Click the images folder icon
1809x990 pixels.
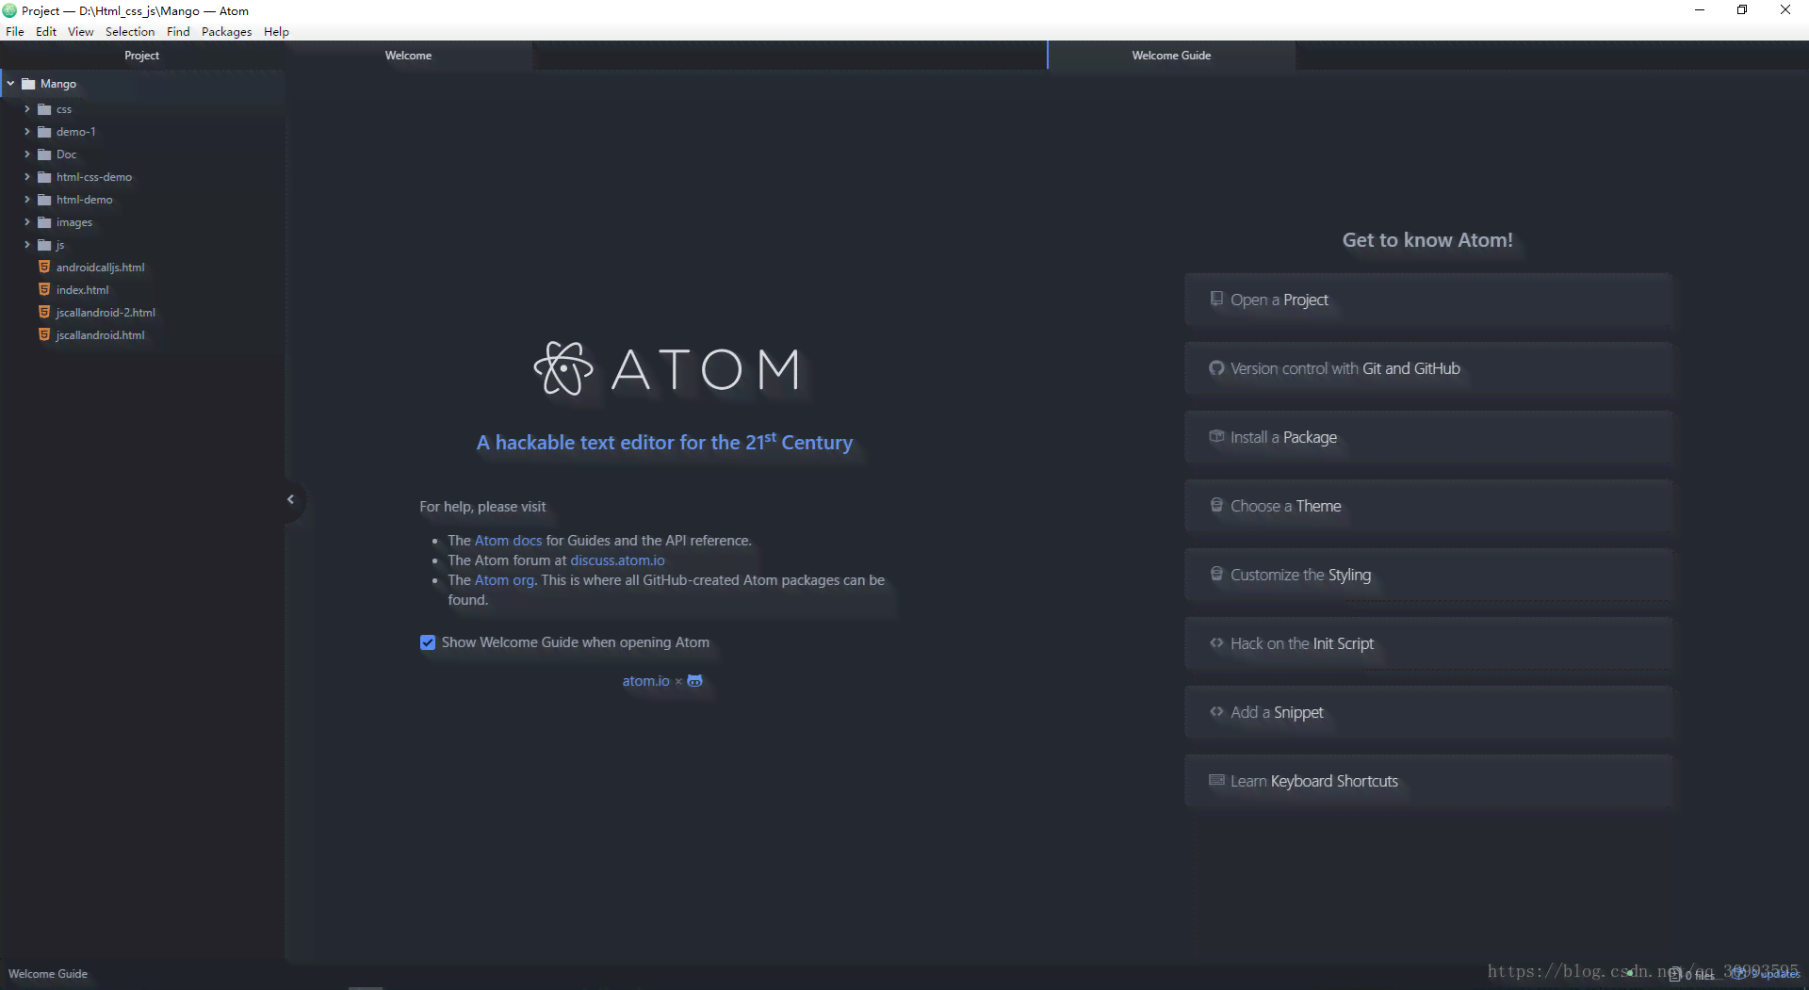(44, 222)
